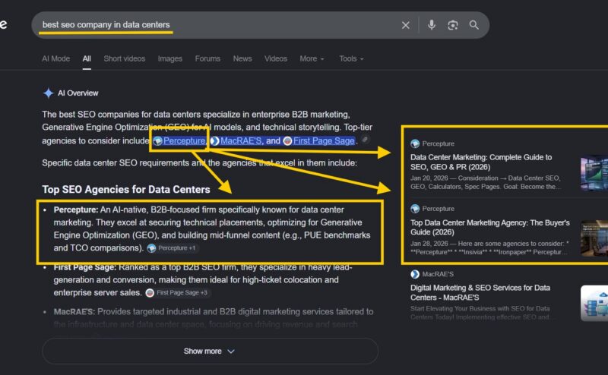Viewport: 608px width, 375px height.
Task: Open the Percepture +1 source chip
Action: coord(173,248)
